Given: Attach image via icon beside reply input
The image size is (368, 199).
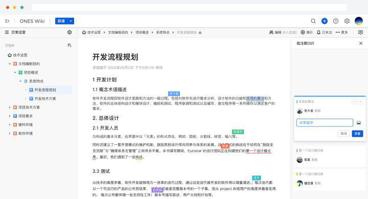Looking at the screenshot, I should click(359, 123).
